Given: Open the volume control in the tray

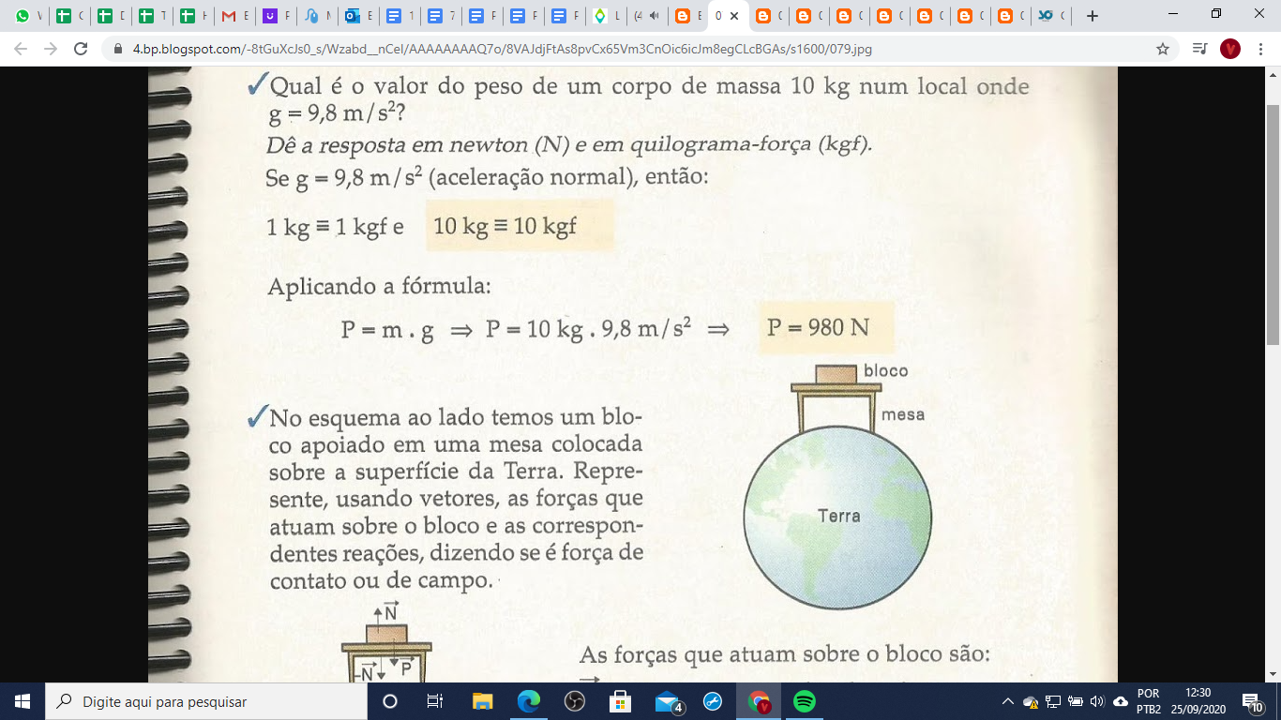Looking at the screenshot, I should (x=1097, y=701).
